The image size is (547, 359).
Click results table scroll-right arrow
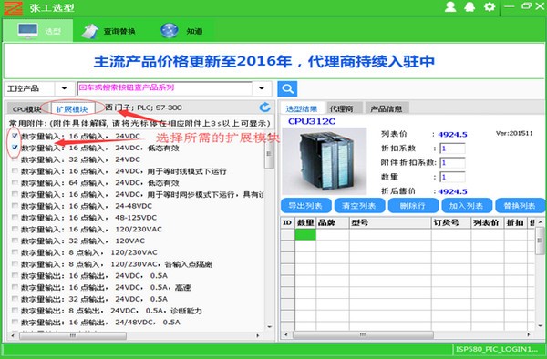pos(529,334)
